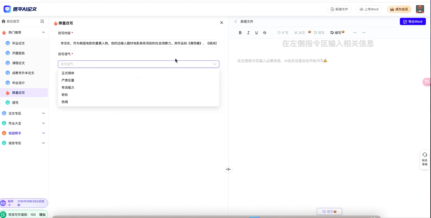The height and width of the screenshot is (218, 431).
Task: Click the 续写 sidebar icon
Action: tap(8, 102)
